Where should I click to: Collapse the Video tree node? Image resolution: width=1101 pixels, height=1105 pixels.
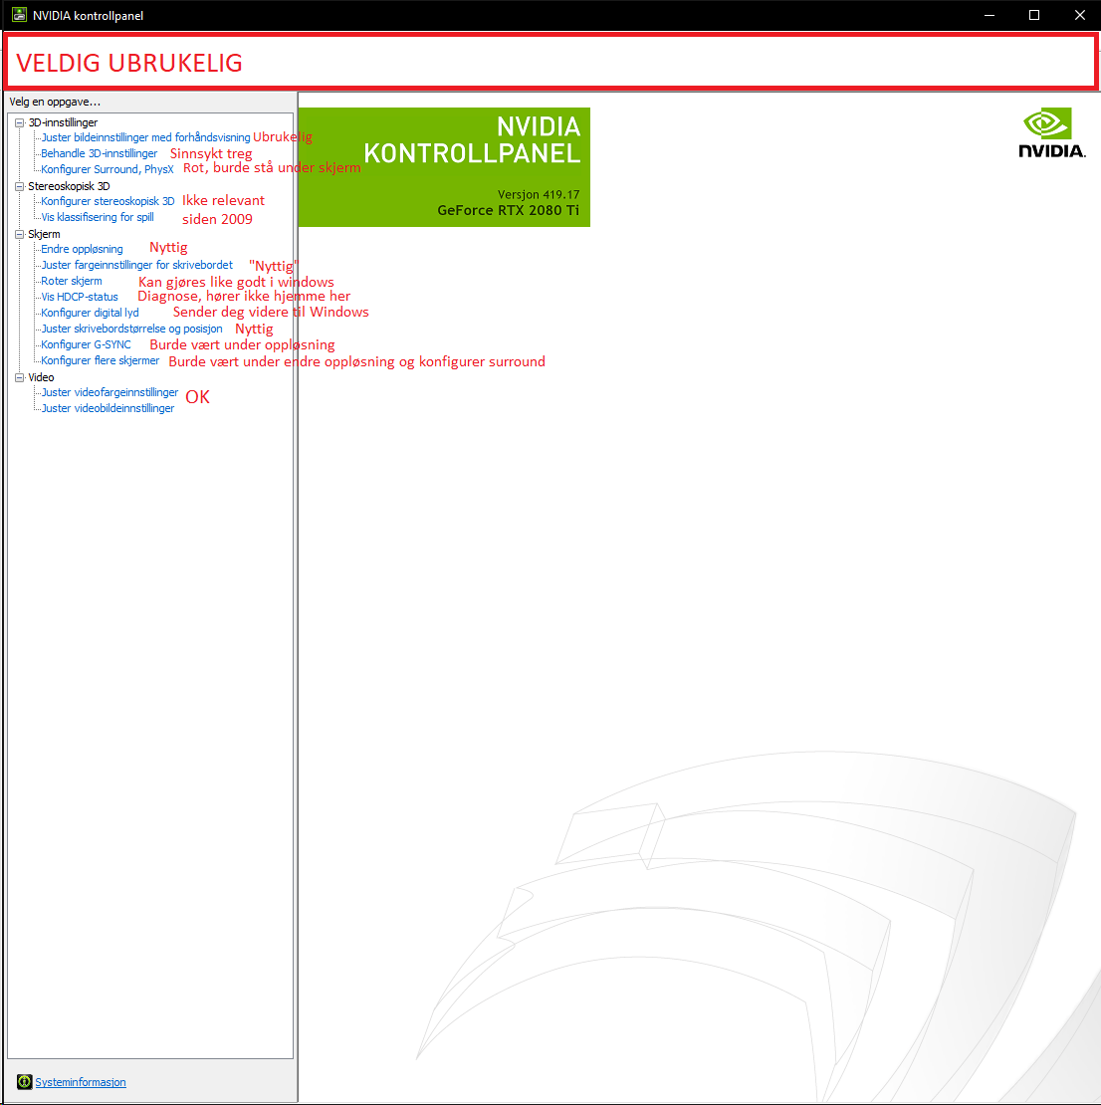click(x=20, y=377)
